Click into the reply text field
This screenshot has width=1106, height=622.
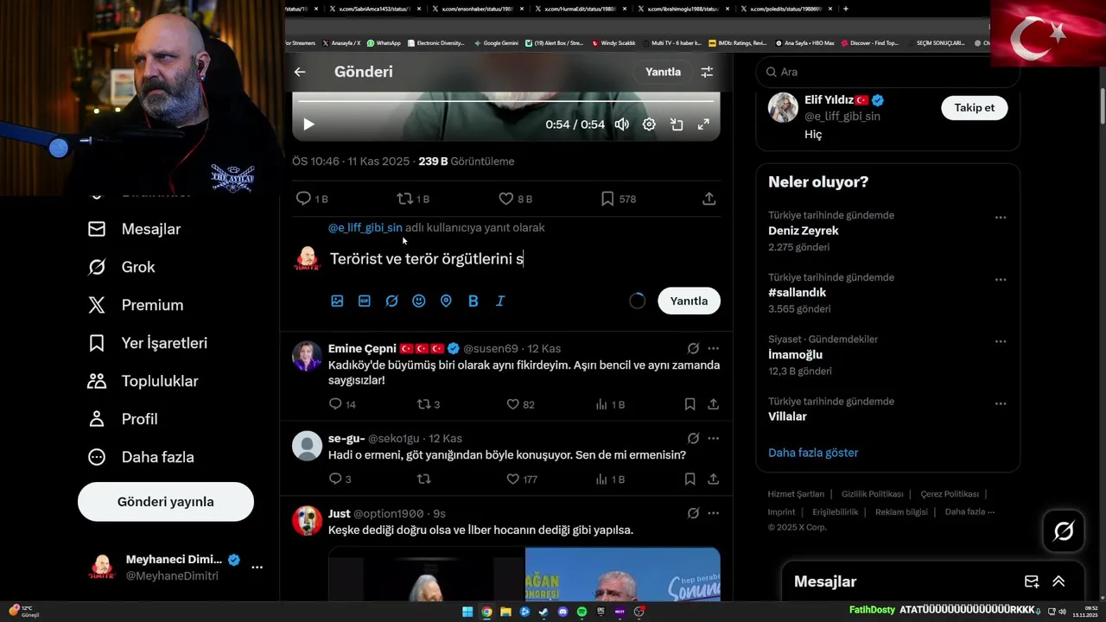coord(524,258)
